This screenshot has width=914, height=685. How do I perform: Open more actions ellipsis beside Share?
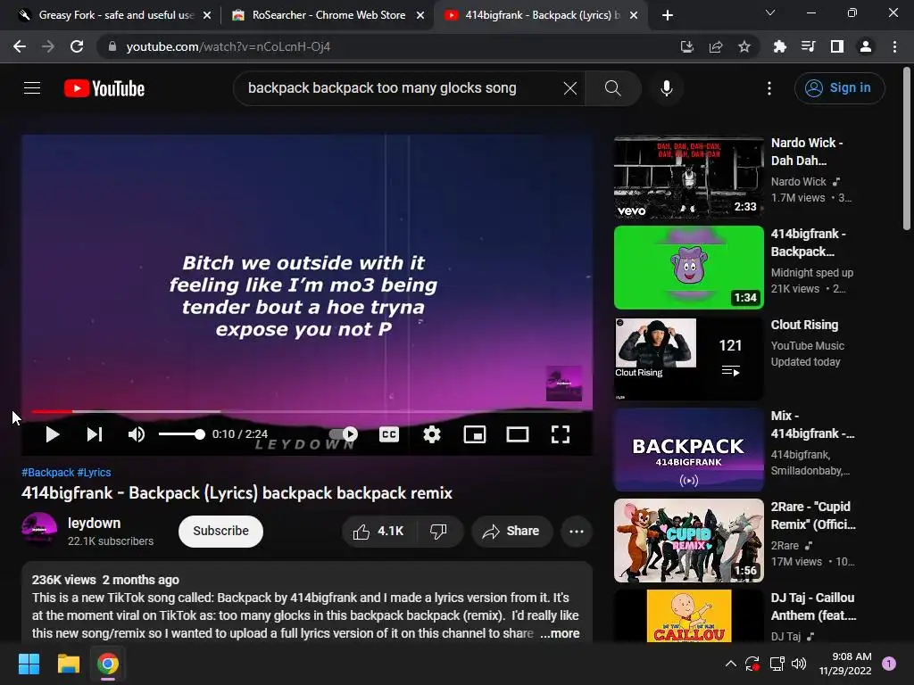pyautogui.click(x=577, y=531)
